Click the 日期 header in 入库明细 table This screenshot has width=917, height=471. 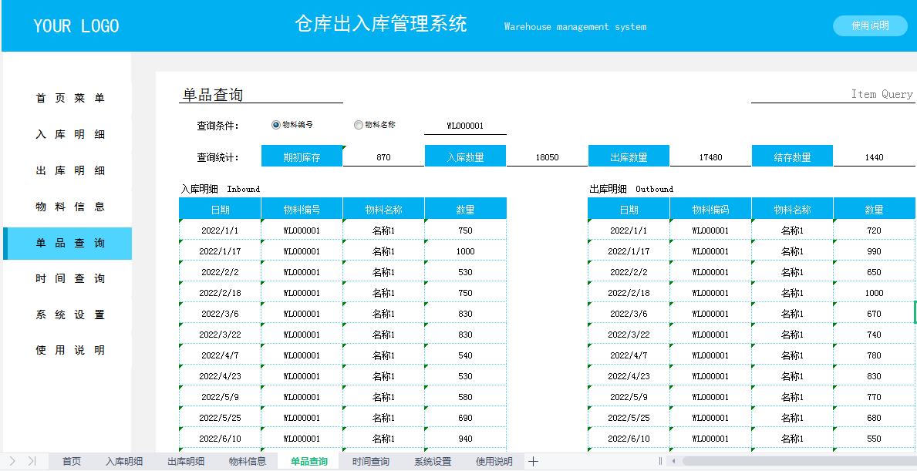(220, 209)
